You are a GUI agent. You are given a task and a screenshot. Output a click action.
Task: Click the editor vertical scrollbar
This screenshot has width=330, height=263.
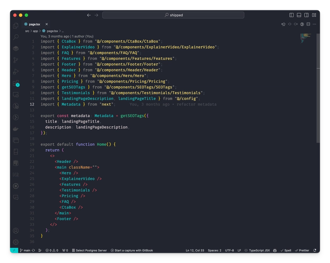tap(318, 88)
